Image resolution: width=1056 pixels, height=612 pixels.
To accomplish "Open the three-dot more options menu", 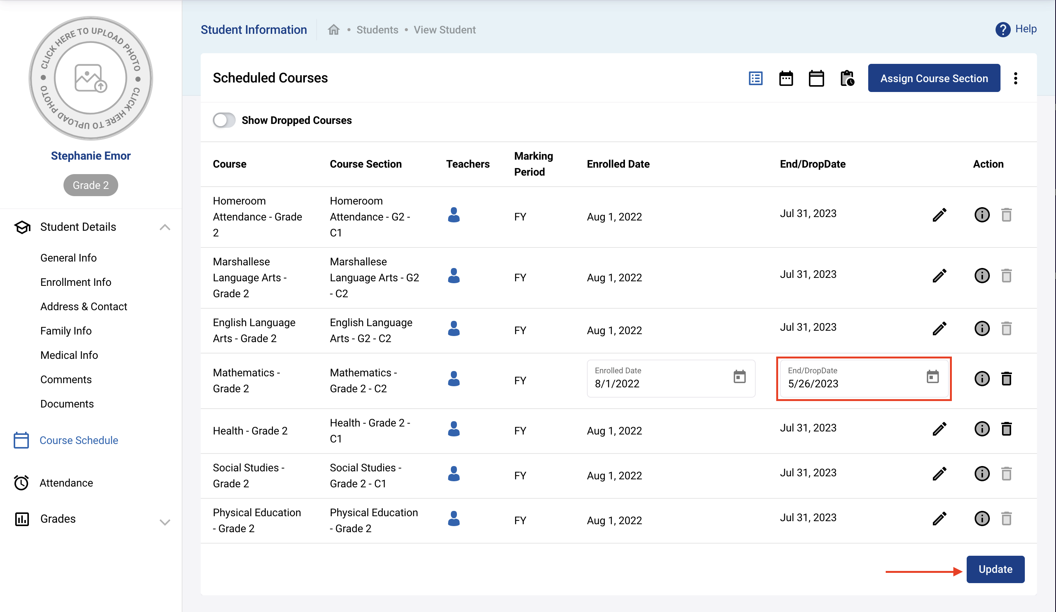I will [x=1015, y=78].
